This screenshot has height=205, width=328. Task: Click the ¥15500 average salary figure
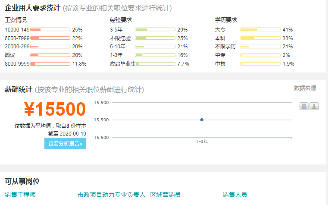tap(55, 109)
